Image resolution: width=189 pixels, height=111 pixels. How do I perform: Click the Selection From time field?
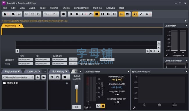point(26,59)
